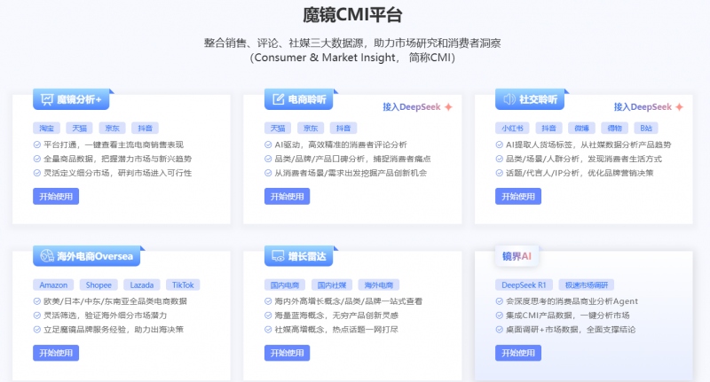Screen dimensions: 710x382
Task: Click the 镜界AI card title badge
Action: [516, 257]
